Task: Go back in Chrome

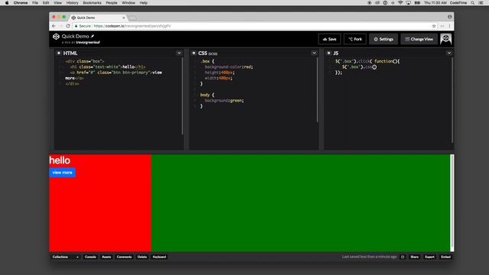Action: [54, 26]
